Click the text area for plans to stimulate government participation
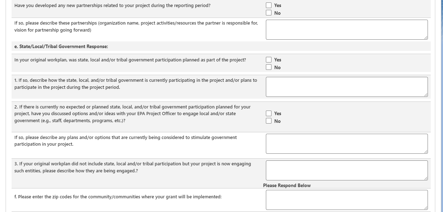443x212 pixels. 347,144
